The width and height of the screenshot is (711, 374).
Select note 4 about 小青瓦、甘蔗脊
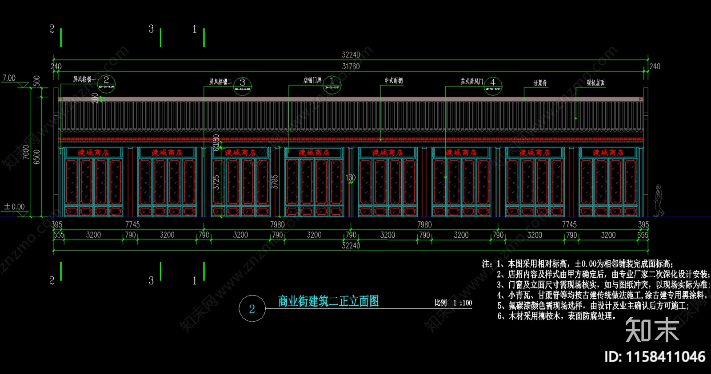click(x=603, y=295)
